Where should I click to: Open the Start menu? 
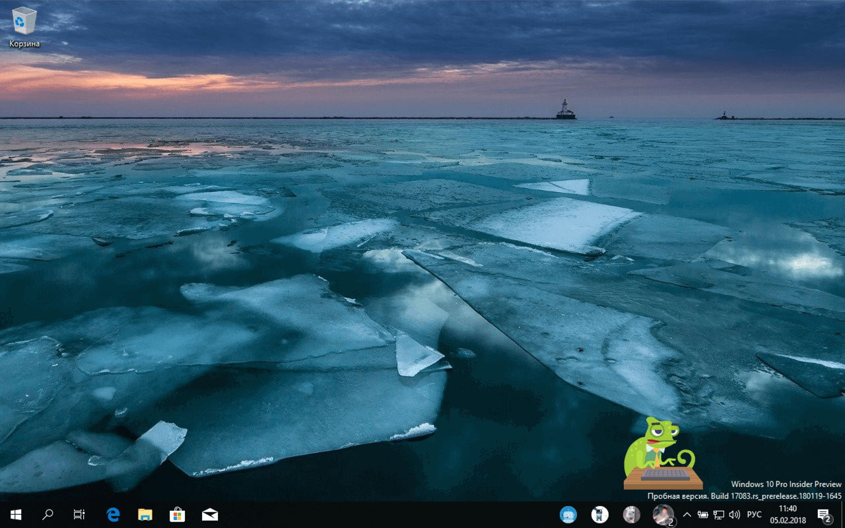pos(15,514)
